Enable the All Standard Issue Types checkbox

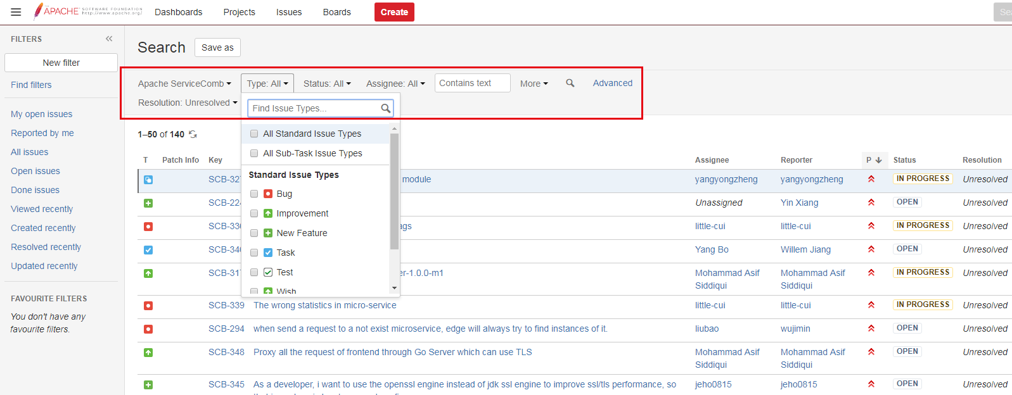pyautogui.click(x=254, y=134)
